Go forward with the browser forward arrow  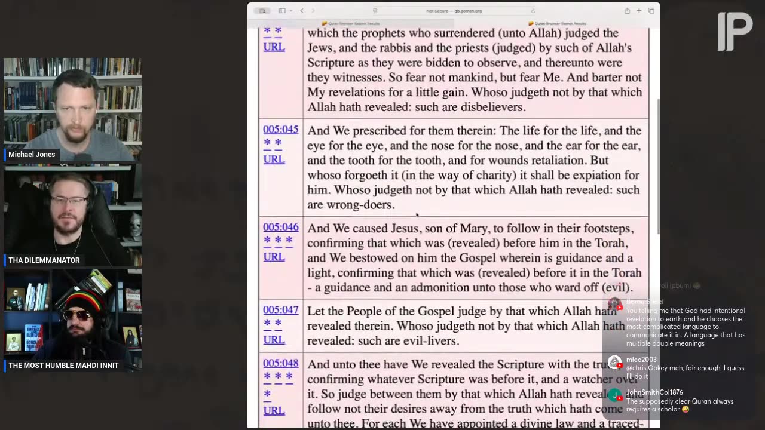click(313, 11)
